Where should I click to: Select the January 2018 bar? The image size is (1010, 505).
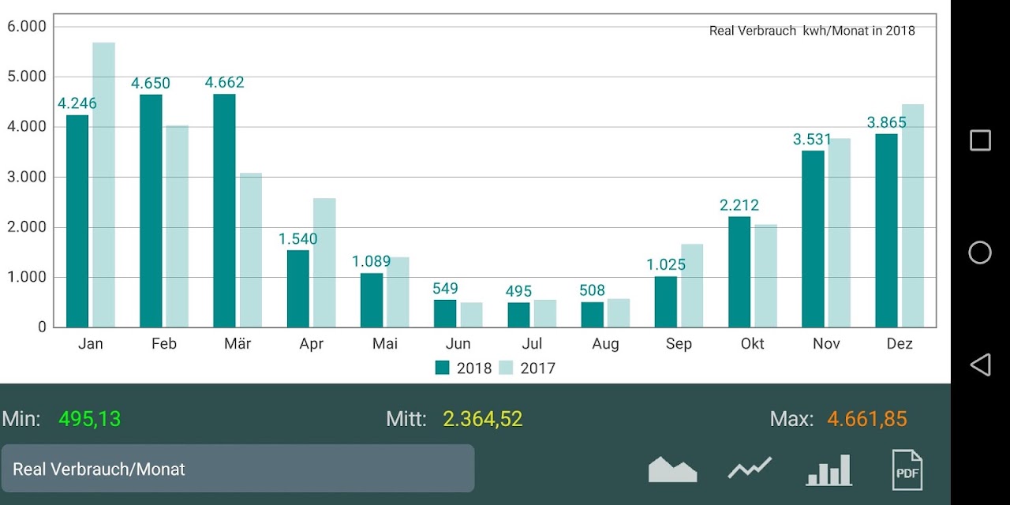[x=77, y=221]
